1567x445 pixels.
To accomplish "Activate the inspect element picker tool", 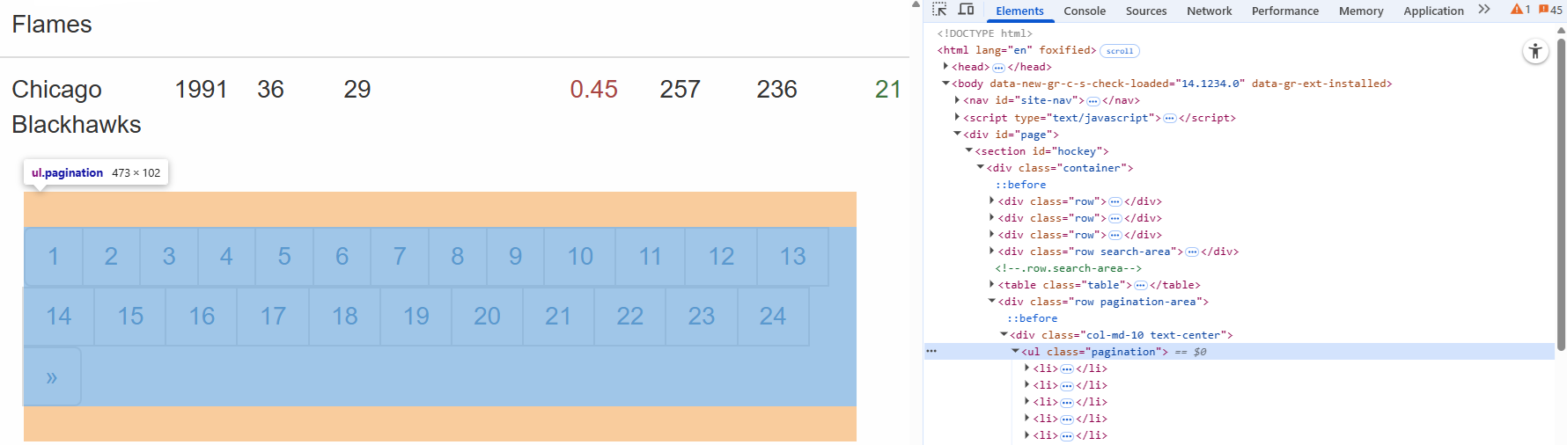I will tap(939, 10).
